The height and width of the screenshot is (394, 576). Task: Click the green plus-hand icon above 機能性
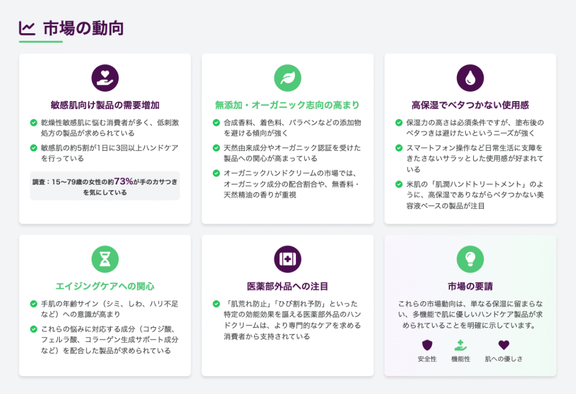461,345
